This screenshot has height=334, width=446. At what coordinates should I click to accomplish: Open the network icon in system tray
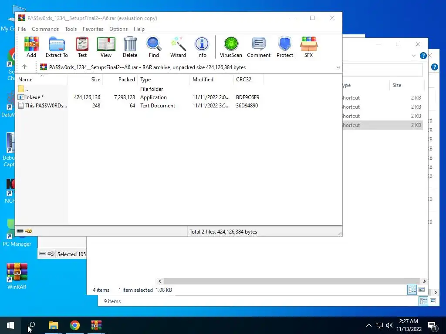[x=379, y=325]
